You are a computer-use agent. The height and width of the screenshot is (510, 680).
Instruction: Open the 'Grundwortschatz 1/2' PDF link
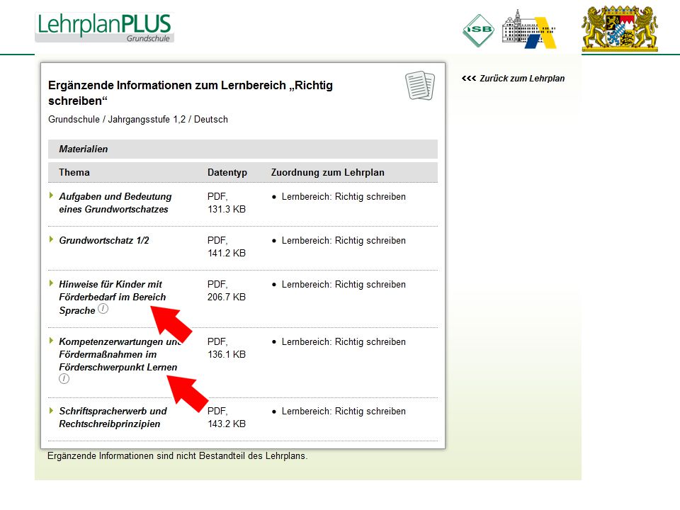pyautogui.click(x=104, y=241)
